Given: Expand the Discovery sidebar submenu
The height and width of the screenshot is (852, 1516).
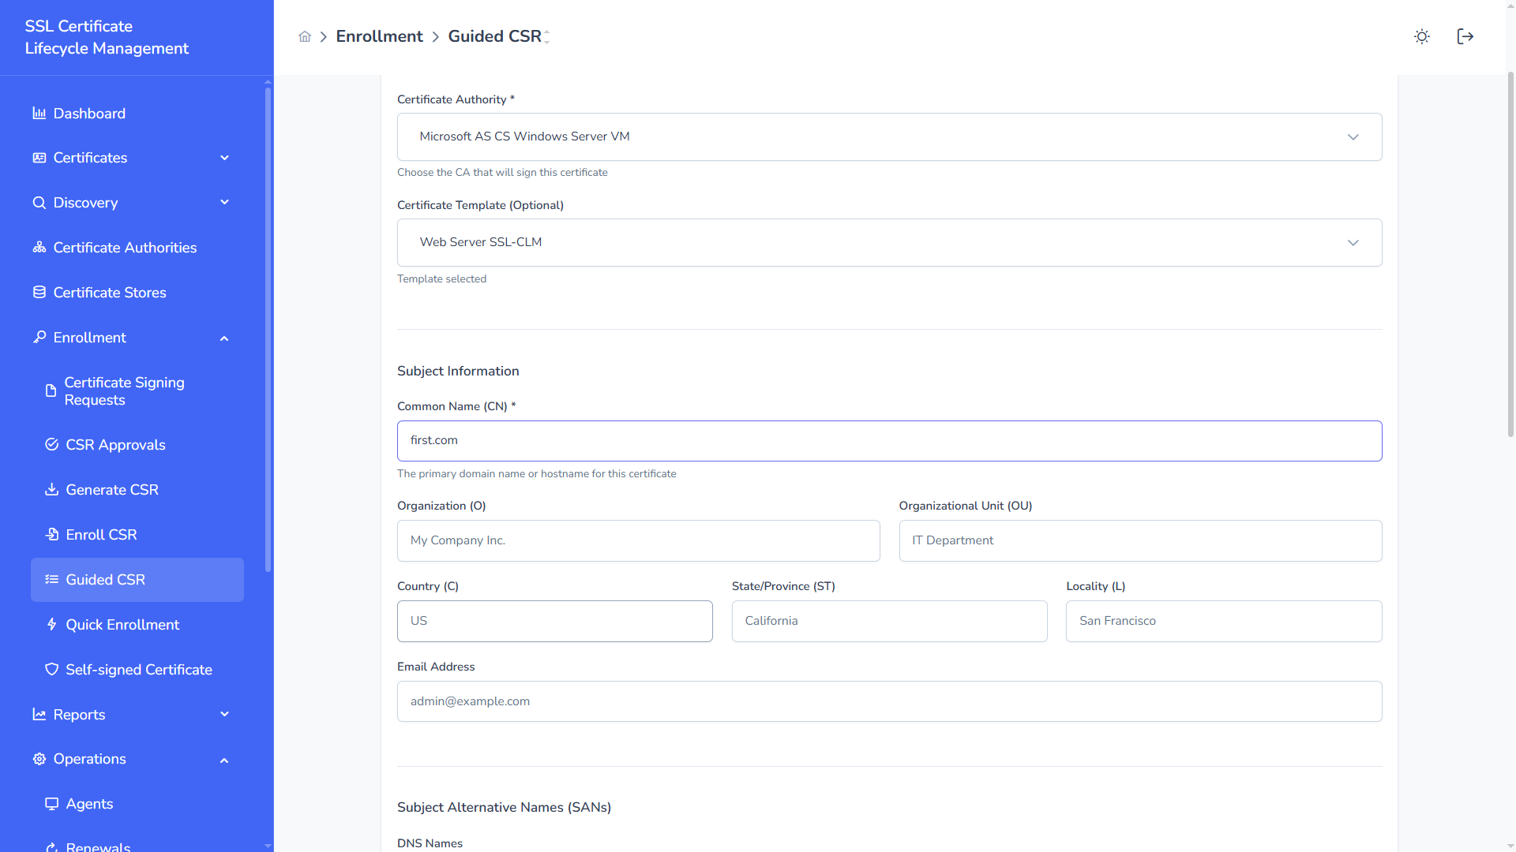Looking at the screenshot, I should (x=224, y=203).
